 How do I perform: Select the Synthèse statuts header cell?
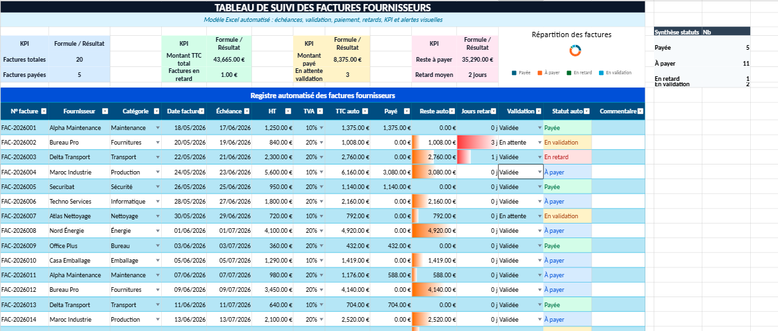point(677,31)
